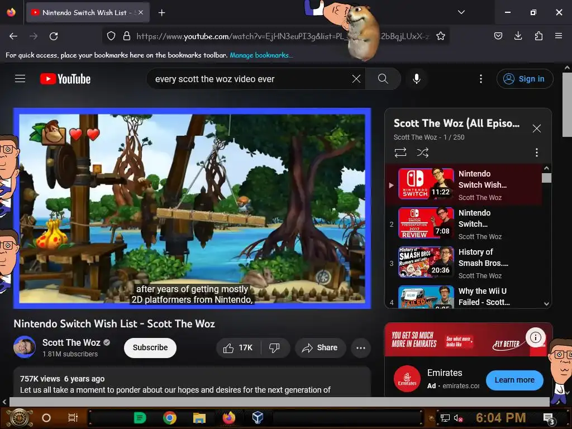Open the tracking protection shield icon
Image resolution: width=572 pixels, height=429 pixels.
click(111, 36)
